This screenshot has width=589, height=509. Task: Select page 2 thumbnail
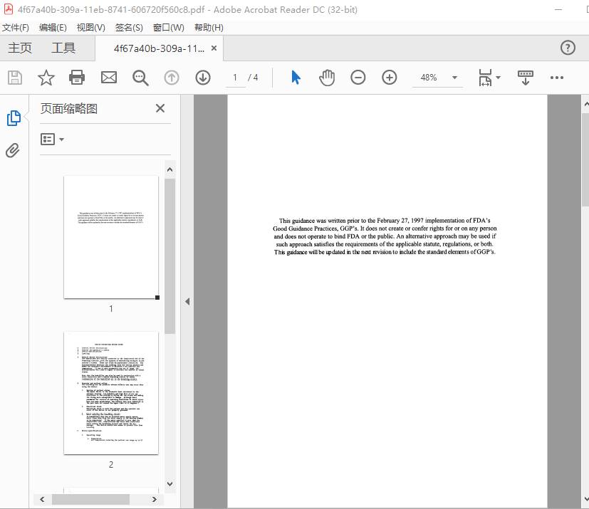[x=111, y=393]
